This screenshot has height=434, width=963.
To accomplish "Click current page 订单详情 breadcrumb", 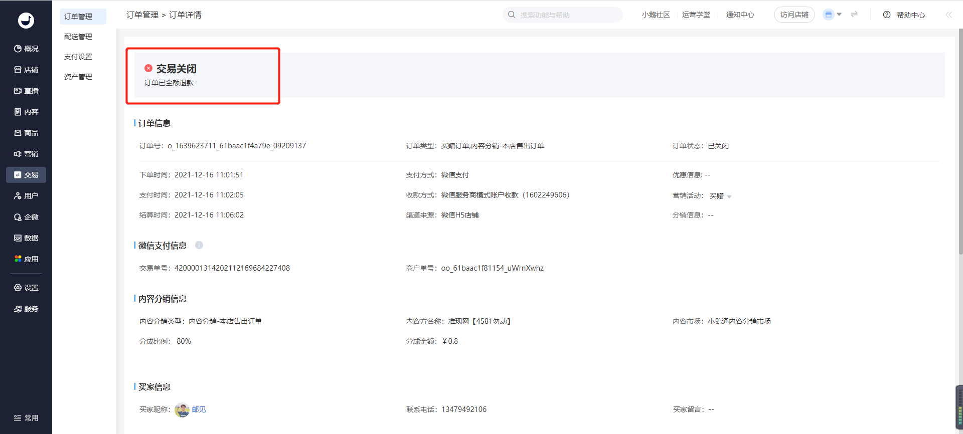I will coord(185,15).
